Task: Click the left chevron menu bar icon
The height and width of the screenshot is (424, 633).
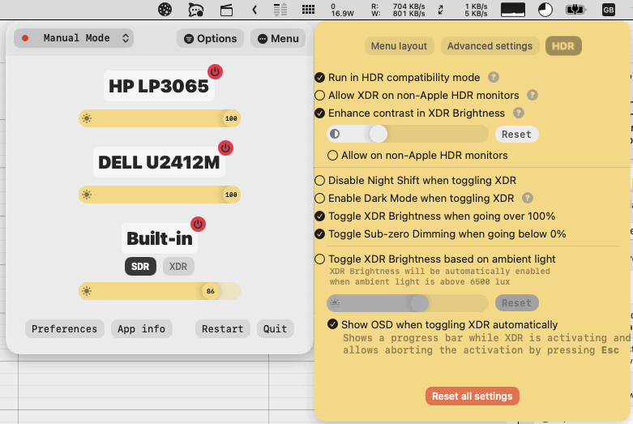Action: tap(254, 9)
